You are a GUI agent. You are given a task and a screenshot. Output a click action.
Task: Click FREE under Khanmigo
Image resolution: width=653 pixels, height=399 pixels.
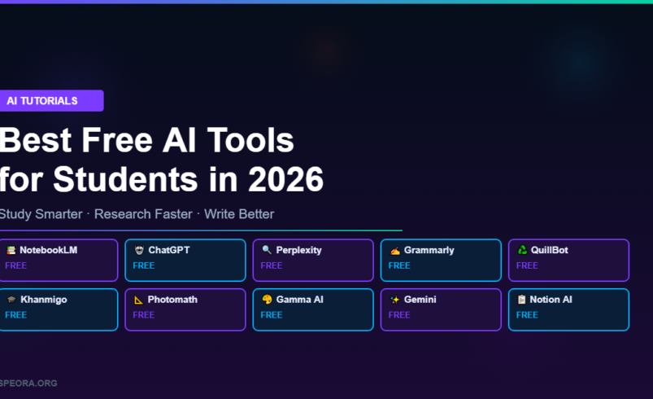15,315
